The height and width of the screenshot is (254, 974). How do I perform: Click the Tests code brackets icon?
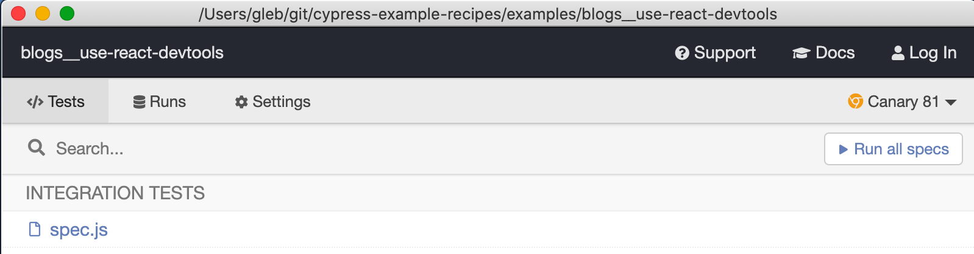35,102
